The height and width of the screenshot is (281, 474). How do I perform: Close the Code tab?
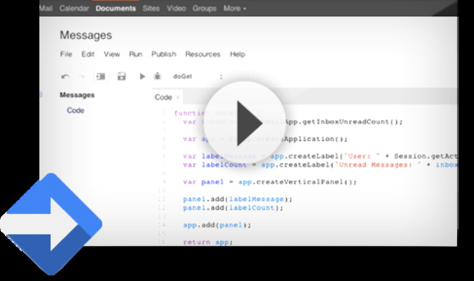click(x=178, y=97)
